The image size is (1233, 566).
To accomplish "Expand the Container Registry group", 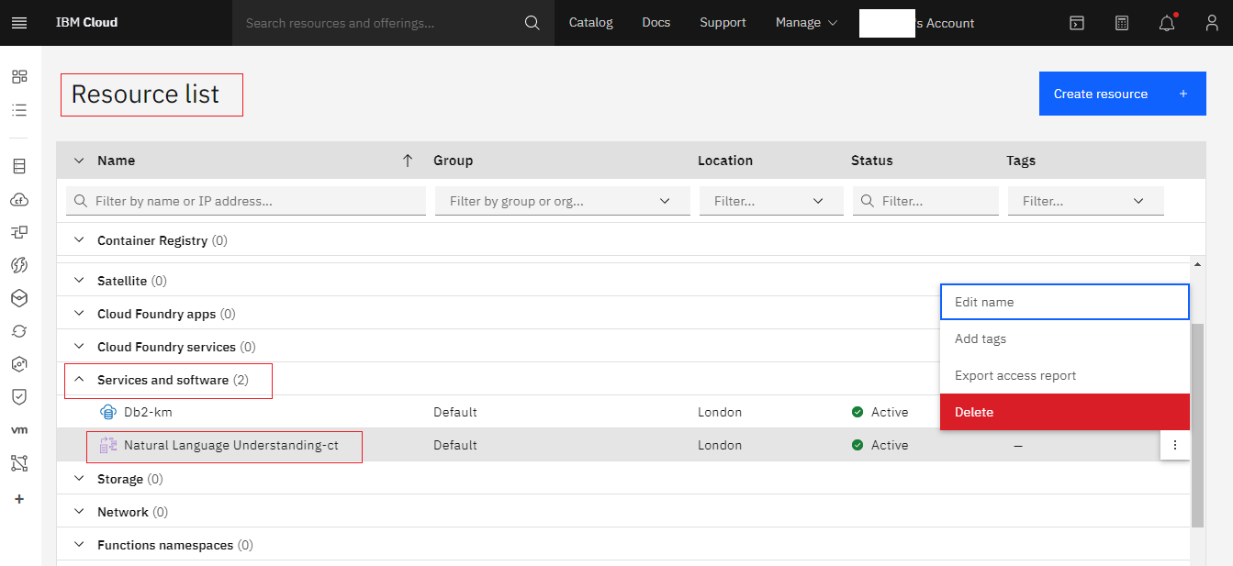I will click(x=79, y=240).
